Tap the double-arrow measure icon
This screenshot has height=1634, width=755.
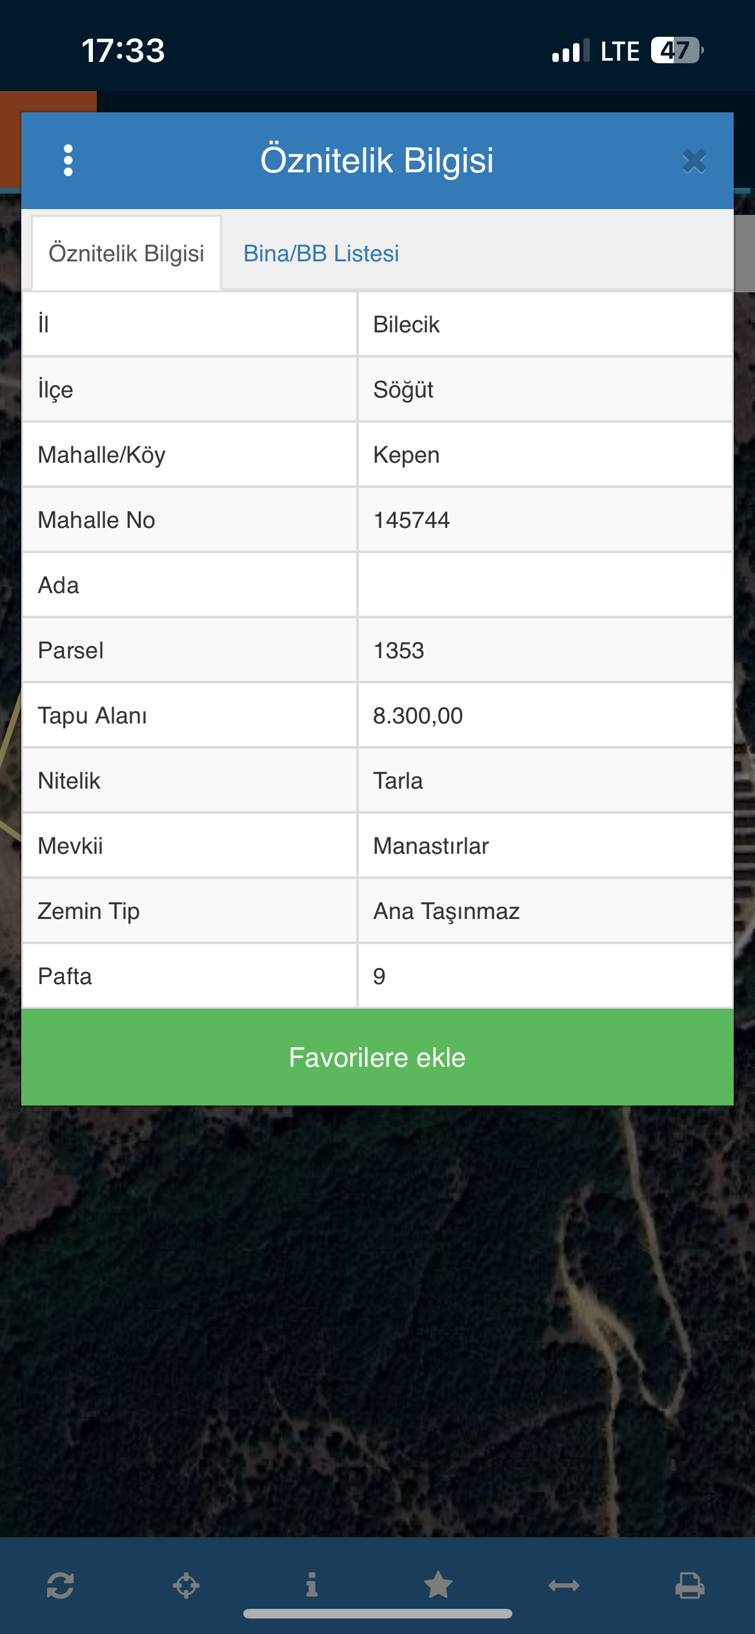click(564, 1585)
